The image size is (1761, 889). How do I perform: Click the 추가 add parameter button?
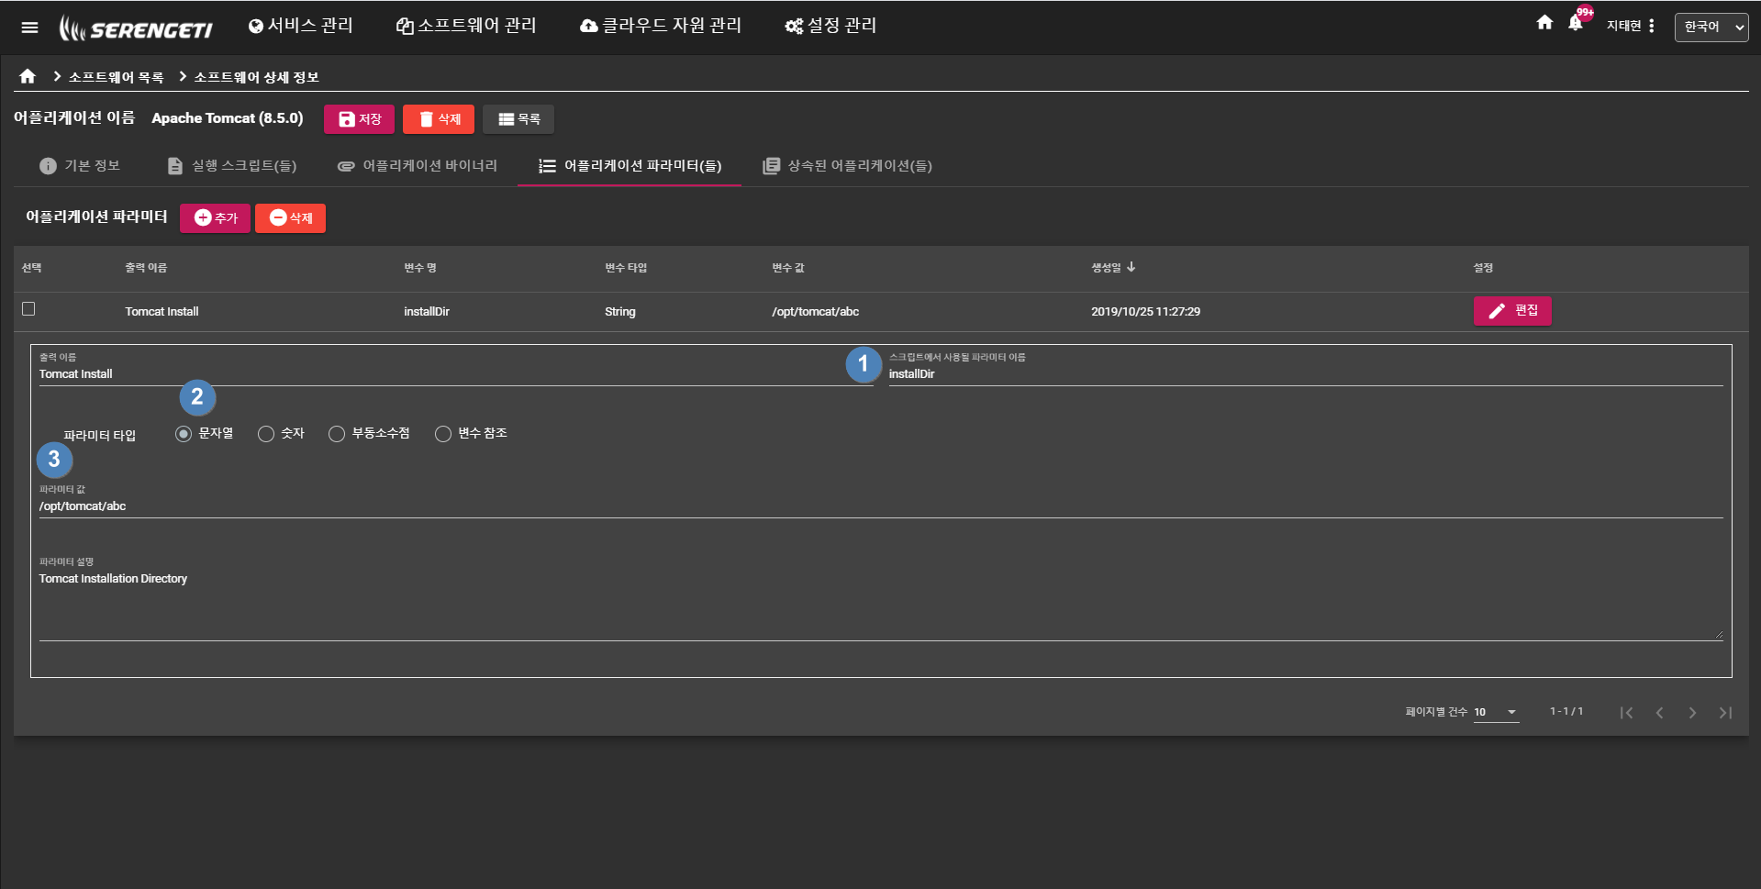[216, 218]
